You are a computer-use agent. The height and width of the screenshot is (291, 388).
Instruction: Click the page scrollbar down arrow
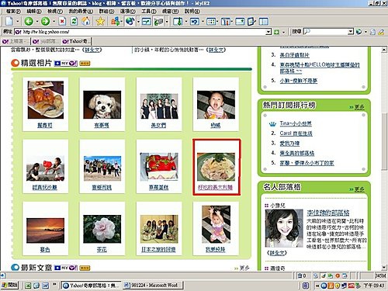(384, 268)
